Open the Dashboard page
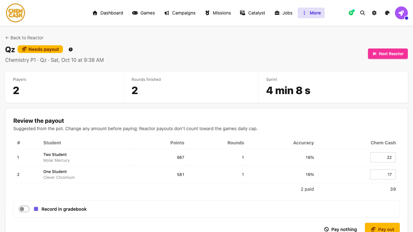Viewport: 413px width, 232px height. (108, 13)
